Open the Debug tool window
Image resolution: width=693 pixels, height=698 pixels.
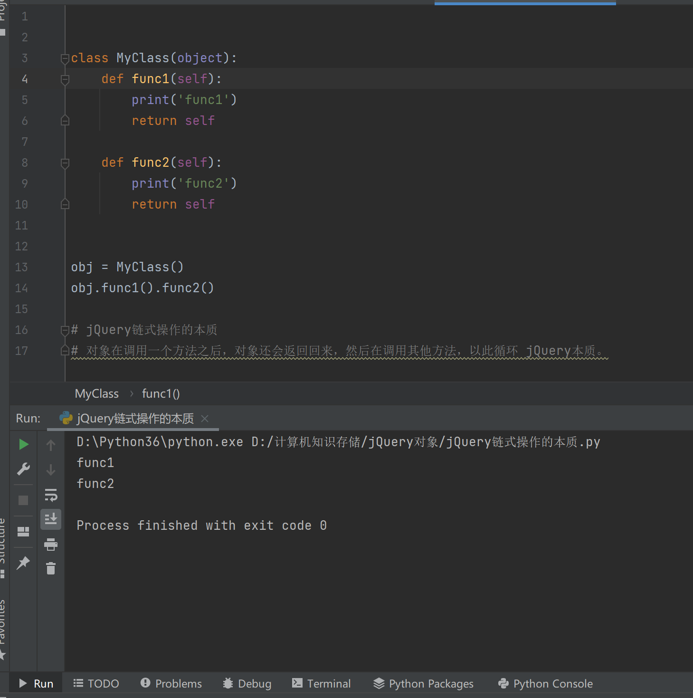pyautogui.click(x=247, y=684)
